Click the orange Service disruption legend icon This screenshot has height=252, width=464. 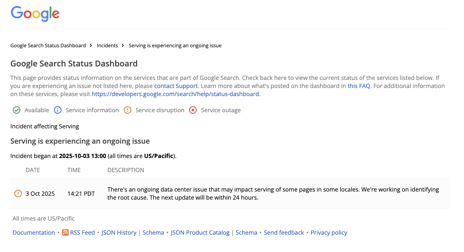pyautogui.click(x=127, y=110)
